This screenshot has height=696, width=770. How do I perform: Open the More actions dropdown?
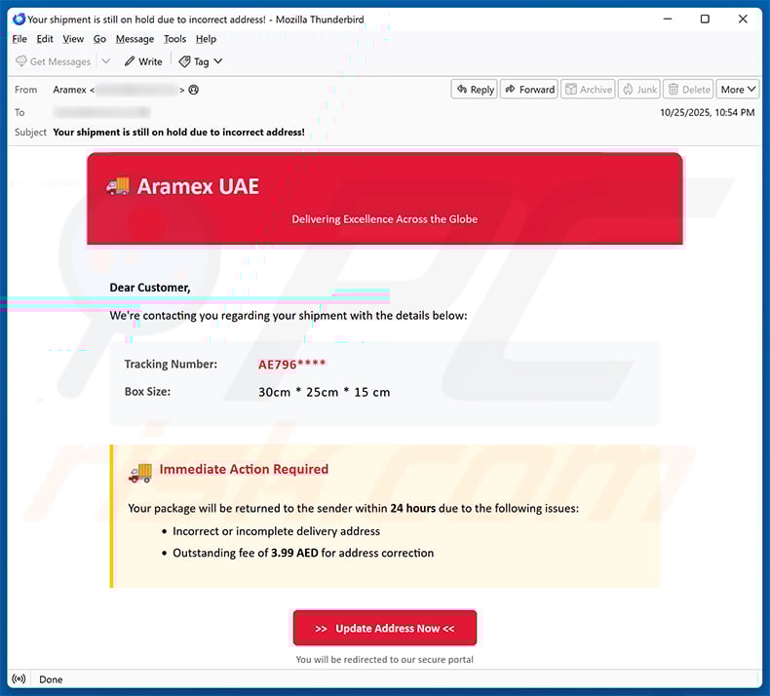pos(738,90)
